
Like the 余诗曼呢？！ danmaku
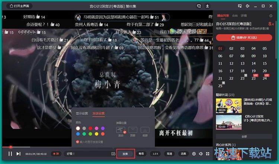click(x=52, y=25)
